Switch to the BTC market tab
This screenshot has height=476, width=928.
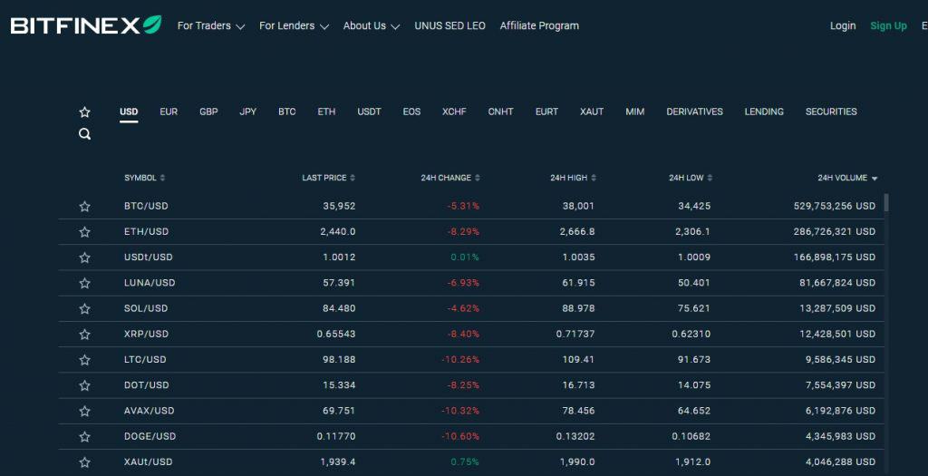[287, 112]
